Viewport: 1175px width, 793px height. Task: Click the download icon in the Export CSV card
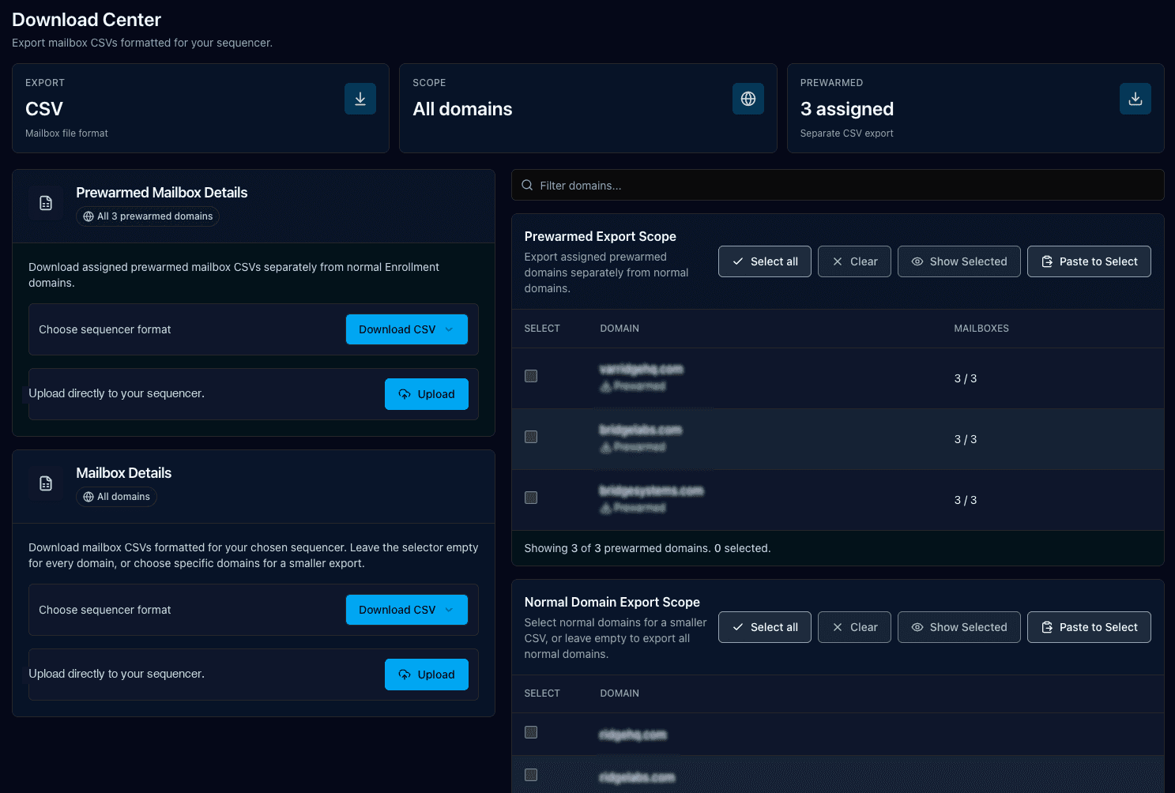(x=360, y=99)
